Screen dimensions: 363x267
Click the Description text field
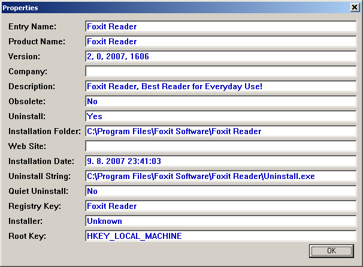pyautogui.click(x=221, y=86)
